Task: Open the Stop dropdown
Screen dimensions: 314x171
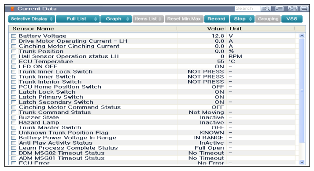Action: pos(242,19)
